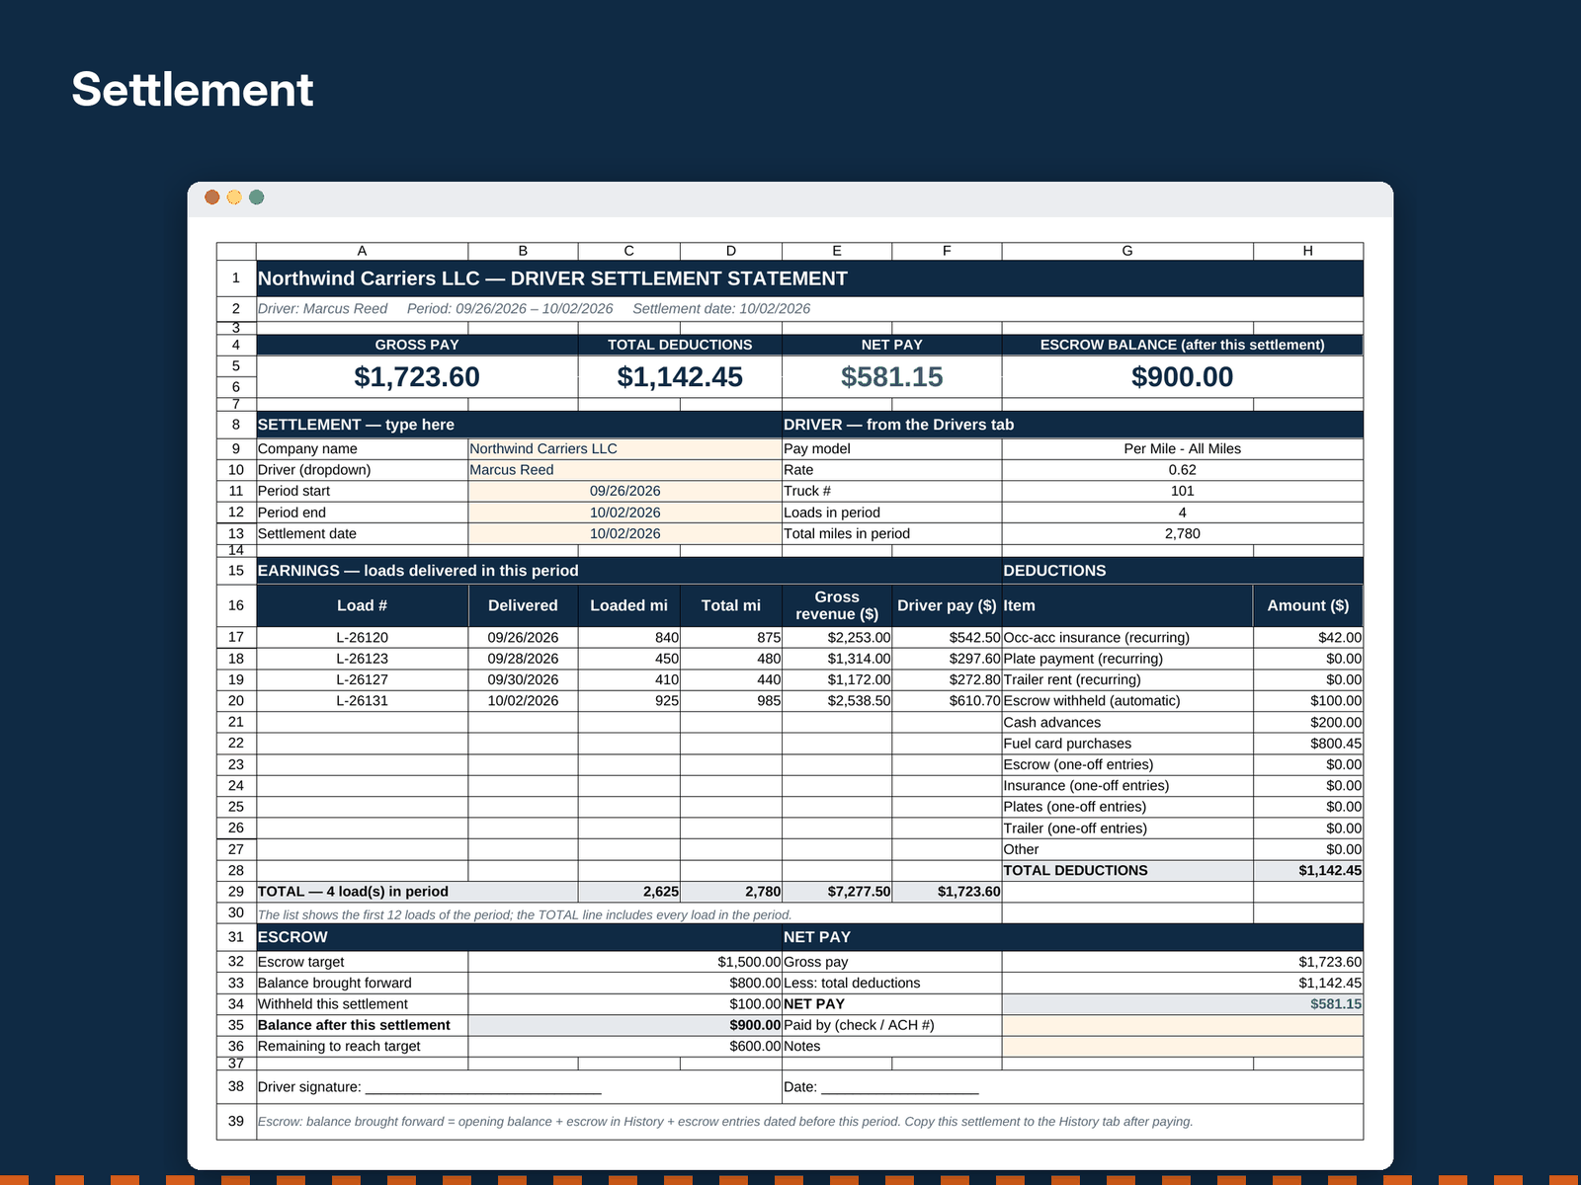Click the Notes input cell
The image size is (1581, 1185).
(x=1183, y=1046)
